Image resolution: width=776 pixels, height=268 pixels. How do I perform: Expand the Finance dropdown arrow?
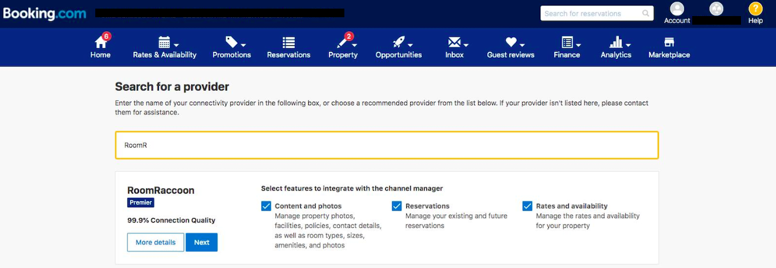pos(579,45)
